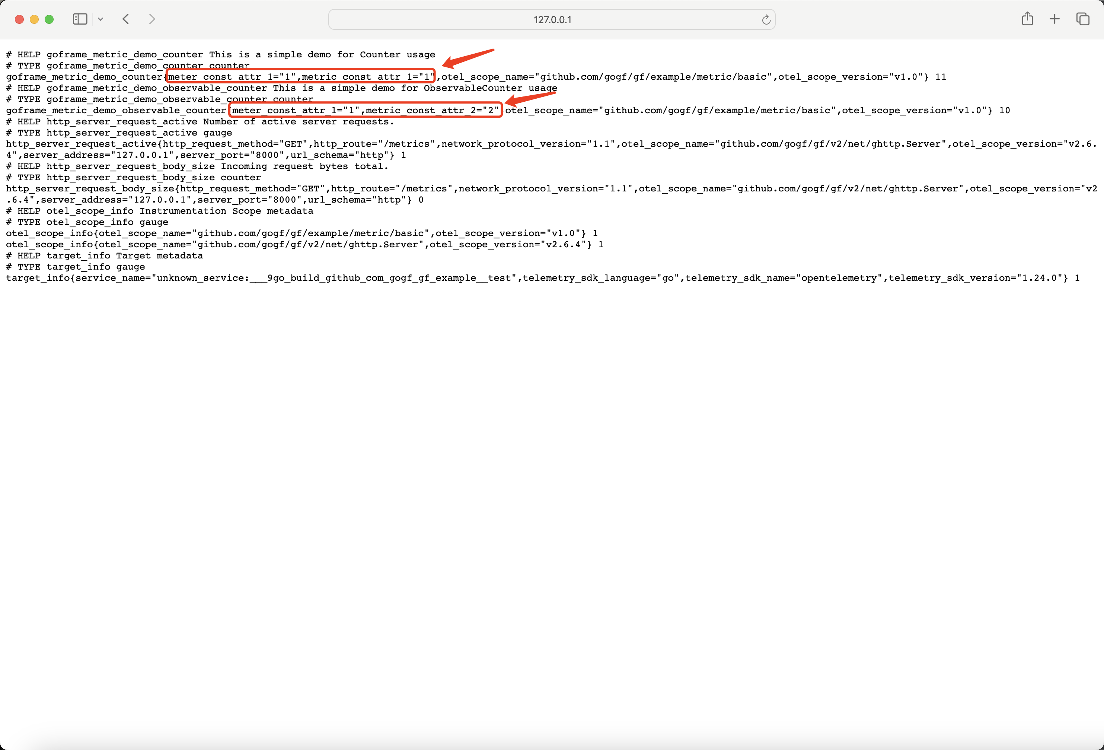Click the "# TYPE otel_scope_info gauge" line

point(87,222)
